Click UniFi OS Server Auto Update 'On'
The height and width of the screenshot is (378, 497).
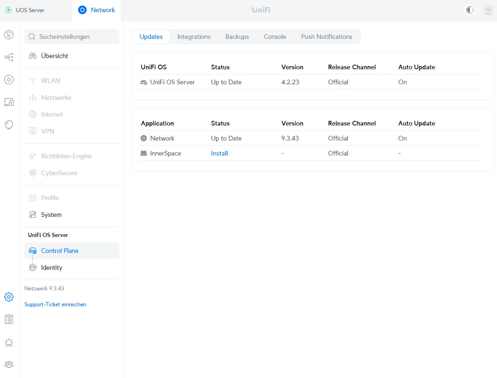(402, 82)
